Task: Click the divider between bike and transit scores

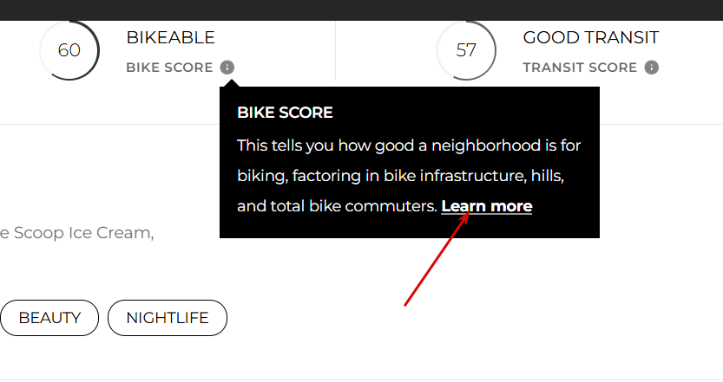Action: click(x=336, y=50)
